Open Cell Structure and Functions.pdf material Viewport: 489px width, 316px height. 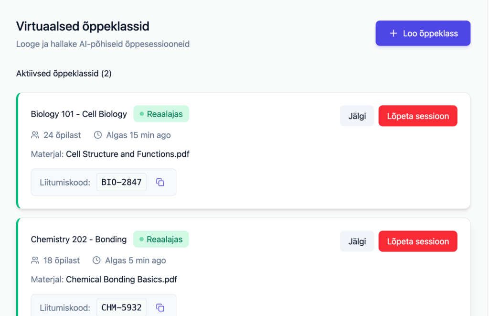point(128,154)
